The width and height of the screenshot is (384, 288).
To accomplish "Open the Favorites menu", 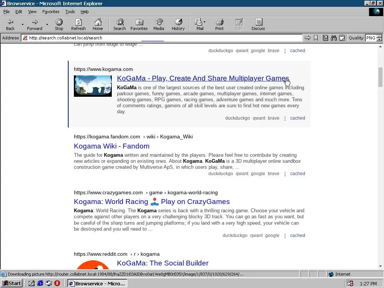I will [51, 12].
